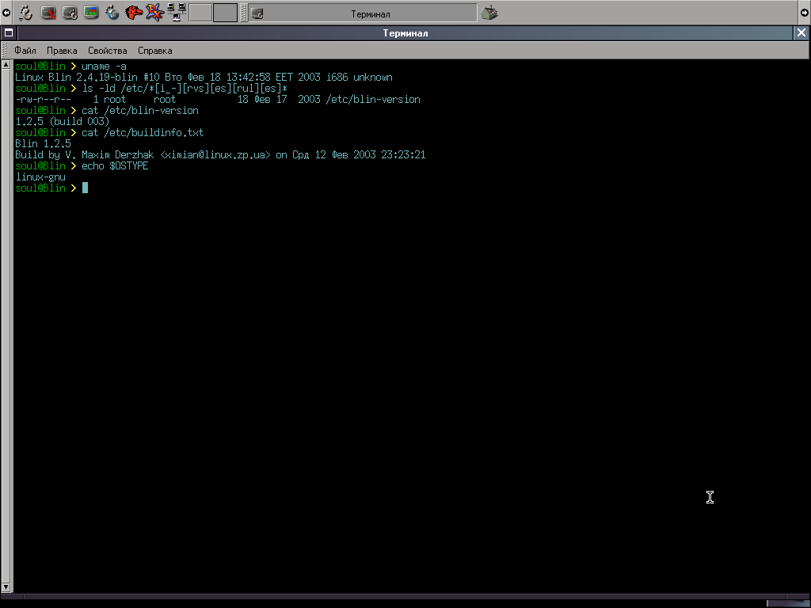
Task: Open the Свойства menu
Action: [x=107, y=51]
